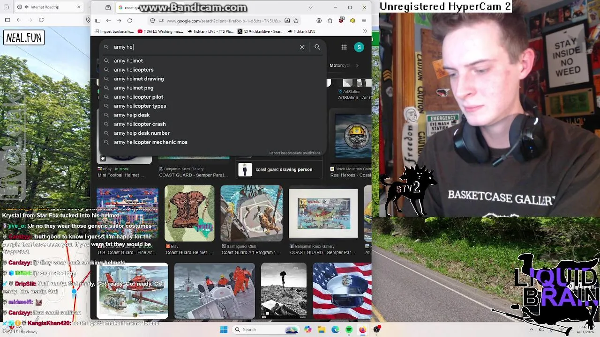Clear the Google search box with the X icon
Image resolution: width=600 pixels, height=337 pixels.
click(x=302, y=47)
